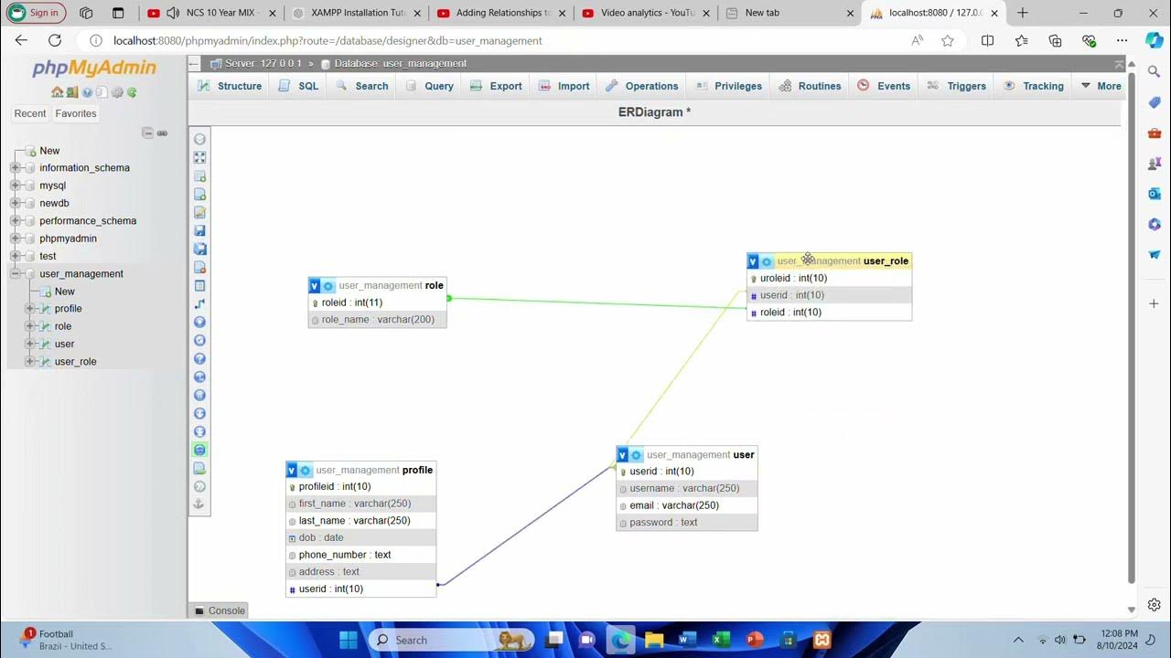Open the Console bar

(x=218, y=610)
